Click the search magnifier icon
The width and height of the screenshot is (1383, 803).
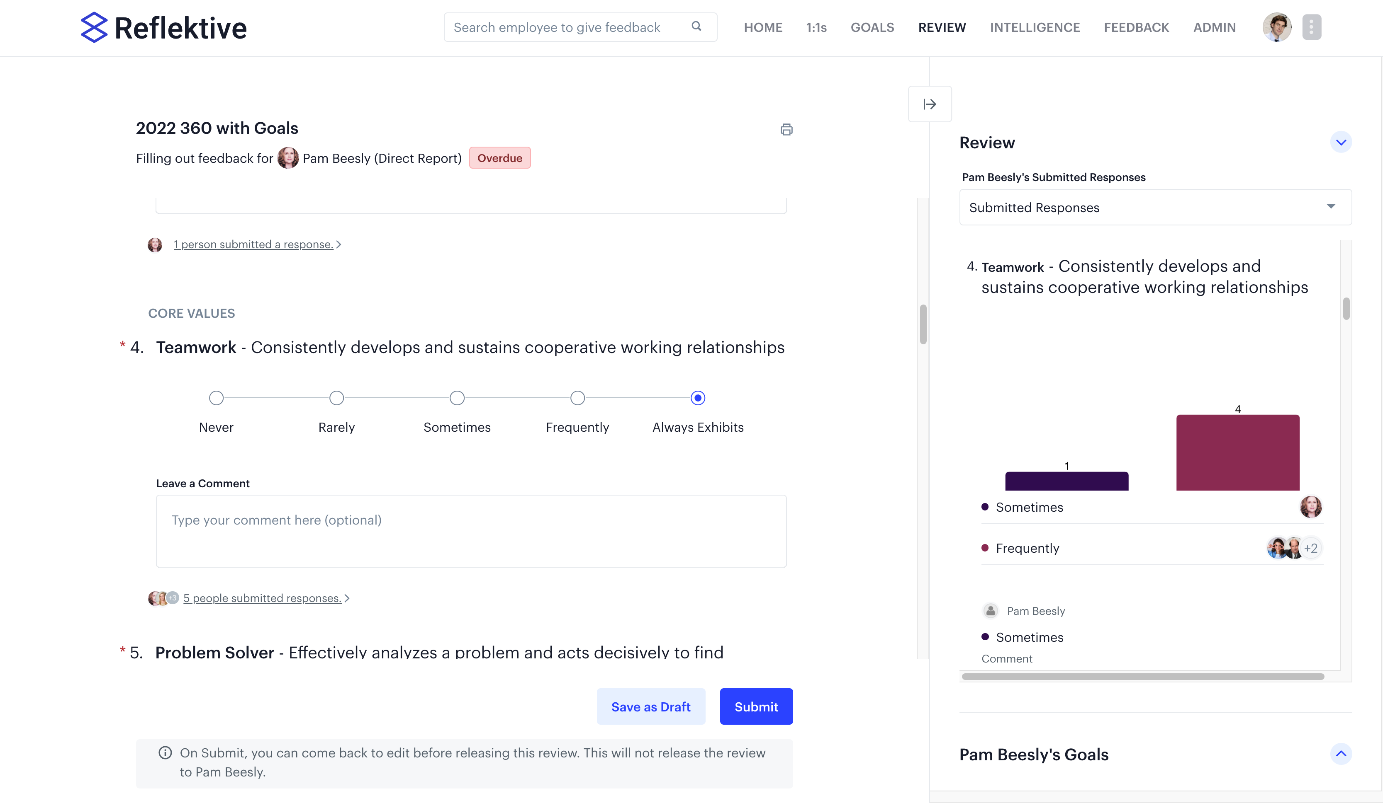click(696, 26)
